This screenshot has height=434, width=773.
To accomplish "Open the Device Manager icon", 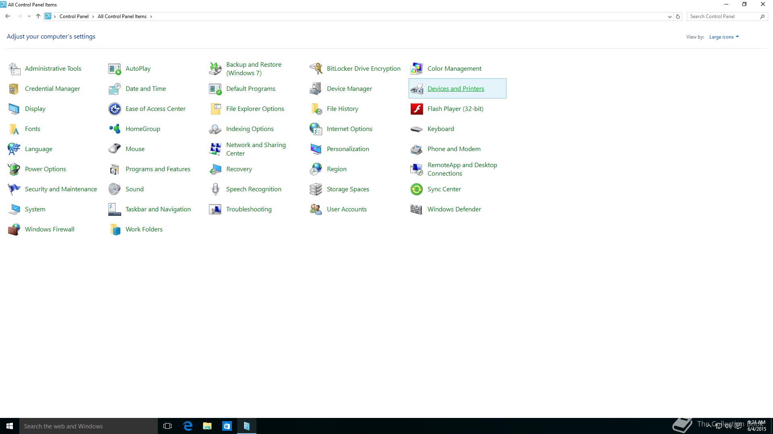I will (x=316, y=89).
